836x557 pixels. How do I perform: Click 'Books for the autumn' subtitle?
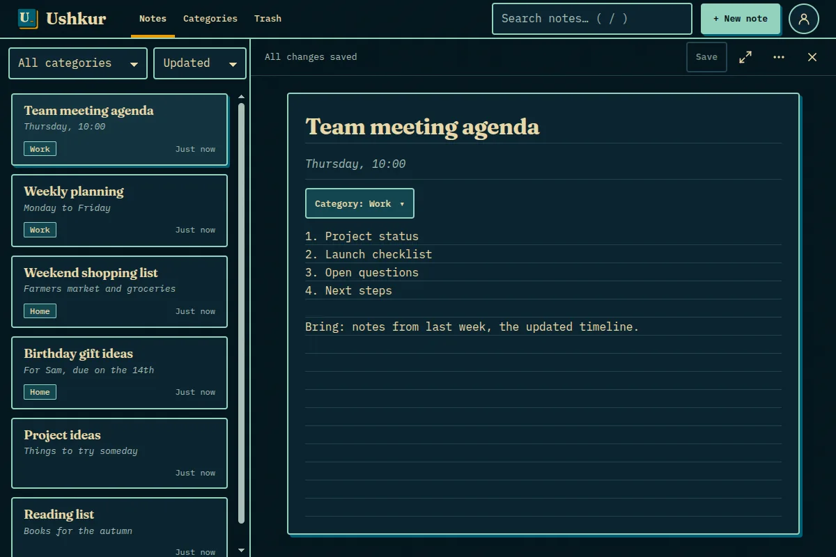pyautogui.click(x=78, y=531)
